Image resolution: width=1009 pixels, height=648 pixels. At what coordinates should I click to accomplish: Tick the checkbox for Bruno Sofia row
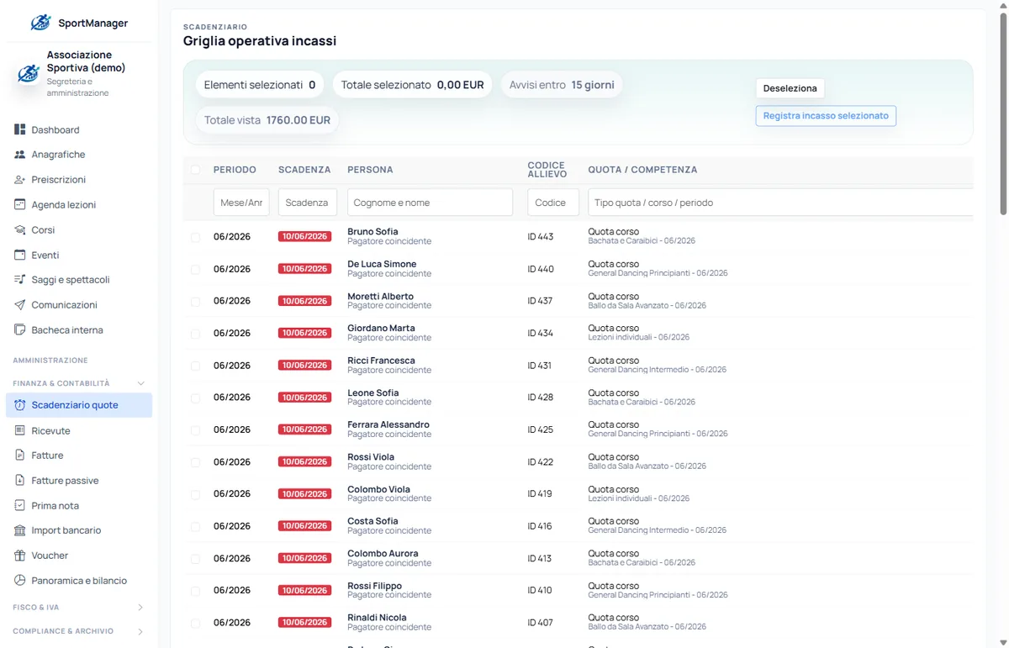click(x=195, y=237)
